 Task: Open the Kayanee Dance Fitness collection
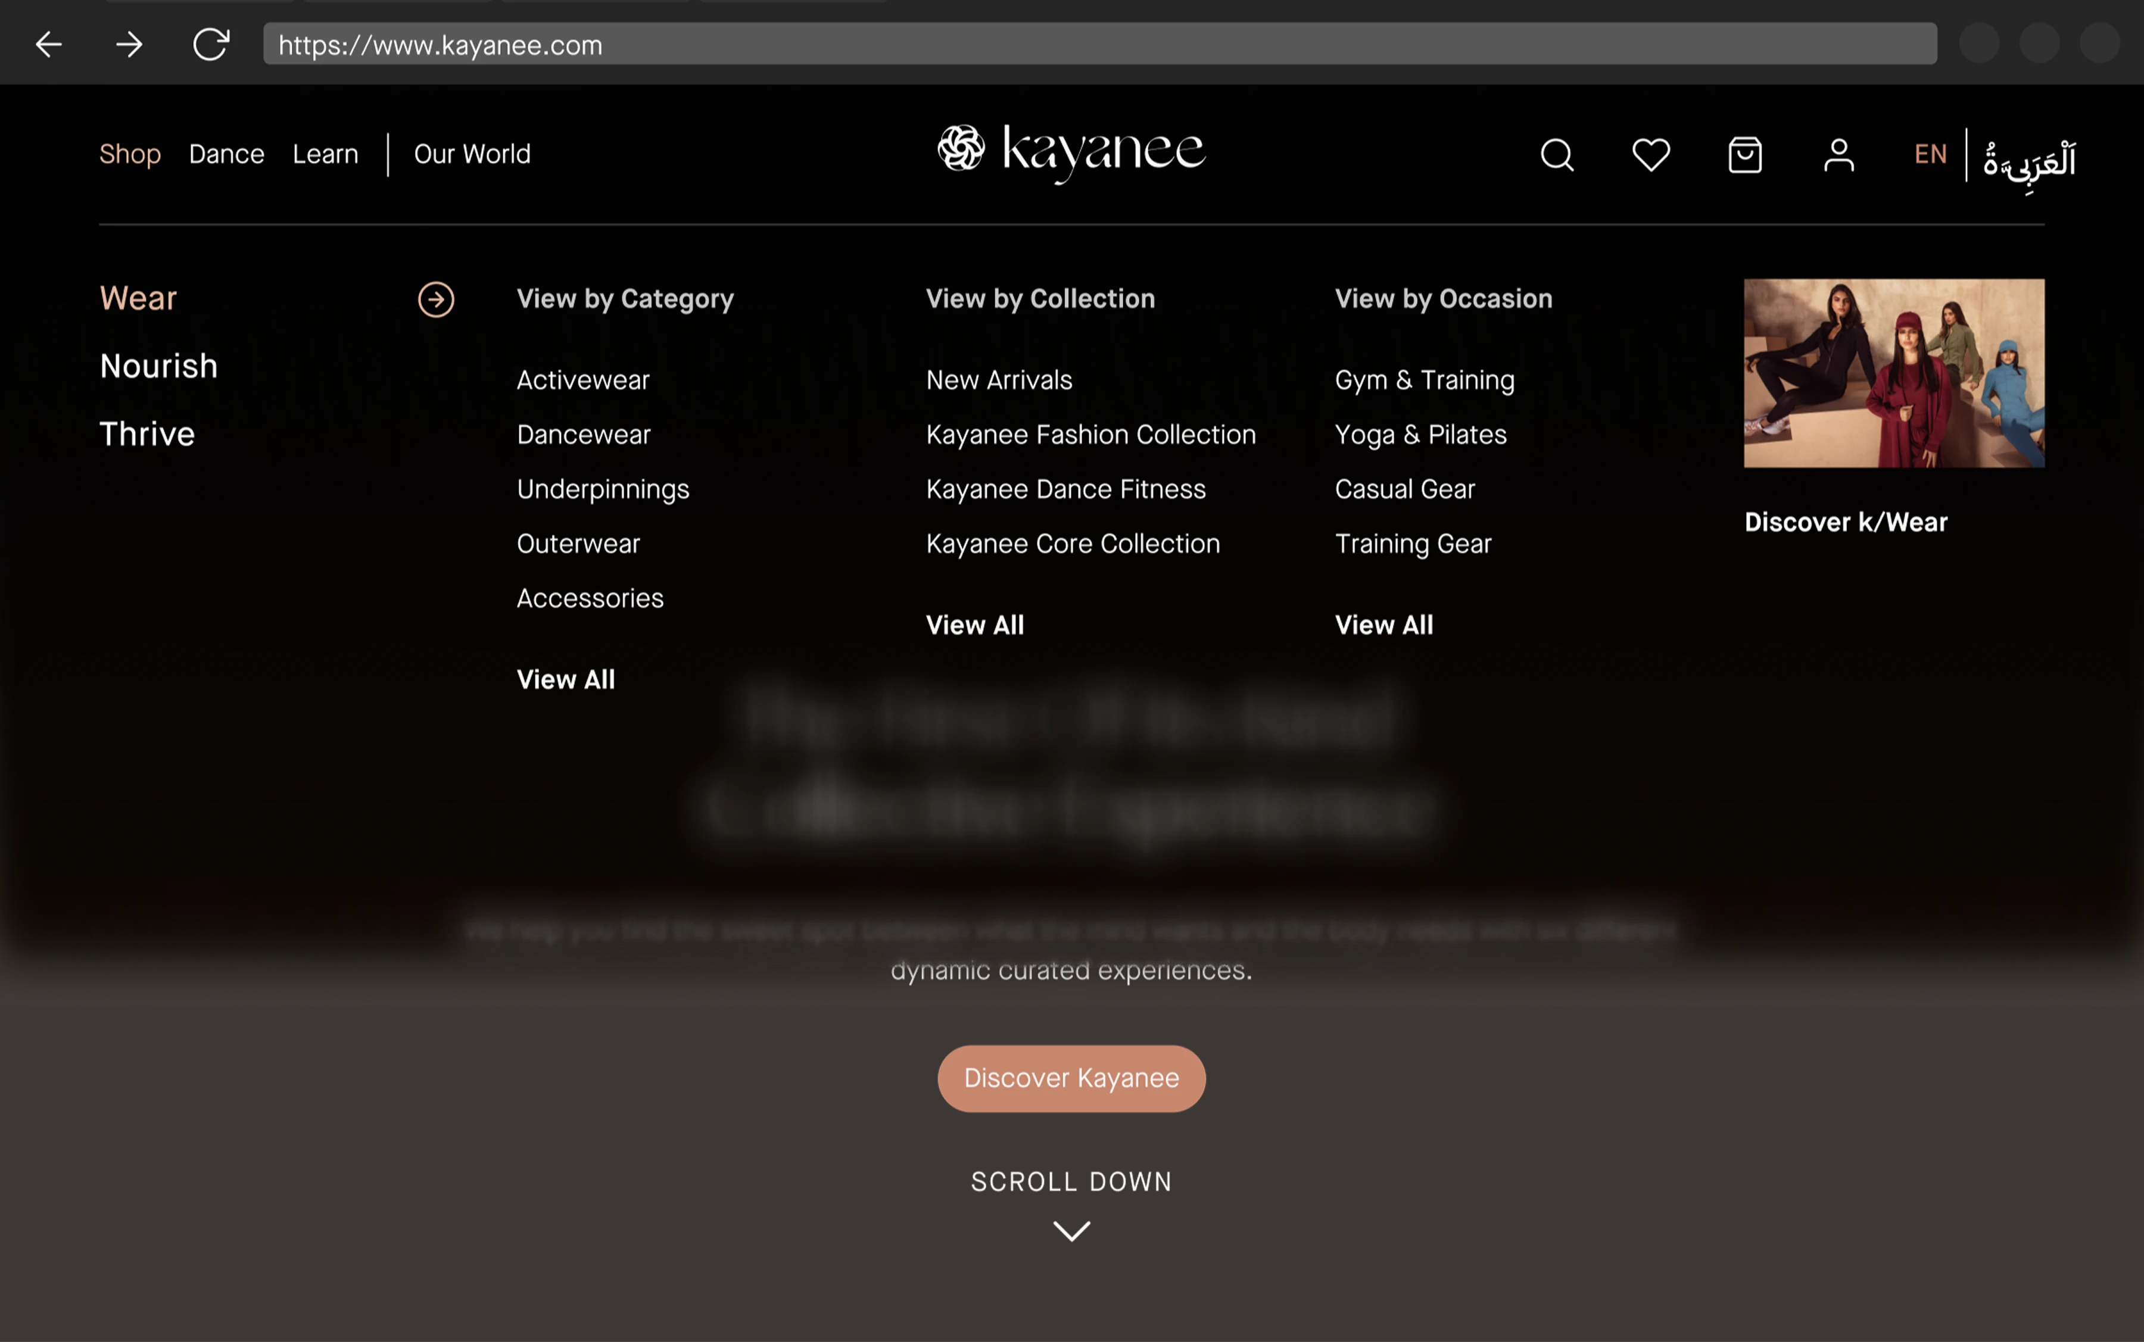[1065, 488]
